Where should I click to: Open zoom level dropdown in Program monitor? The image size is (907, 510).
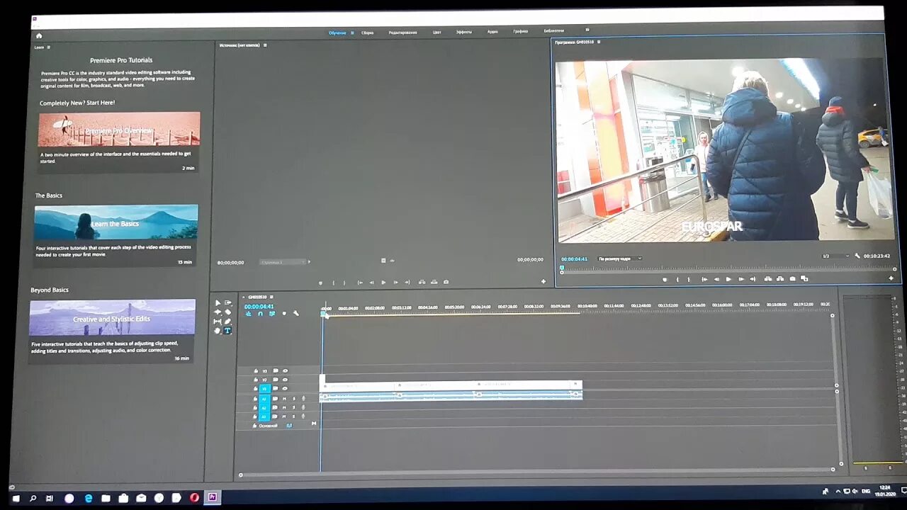pos(619,259)
